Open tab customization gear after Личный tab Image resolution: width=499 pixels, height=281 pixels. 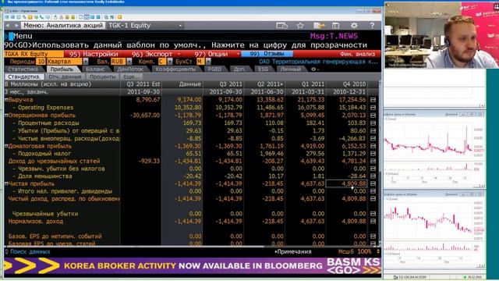point(314,69)
